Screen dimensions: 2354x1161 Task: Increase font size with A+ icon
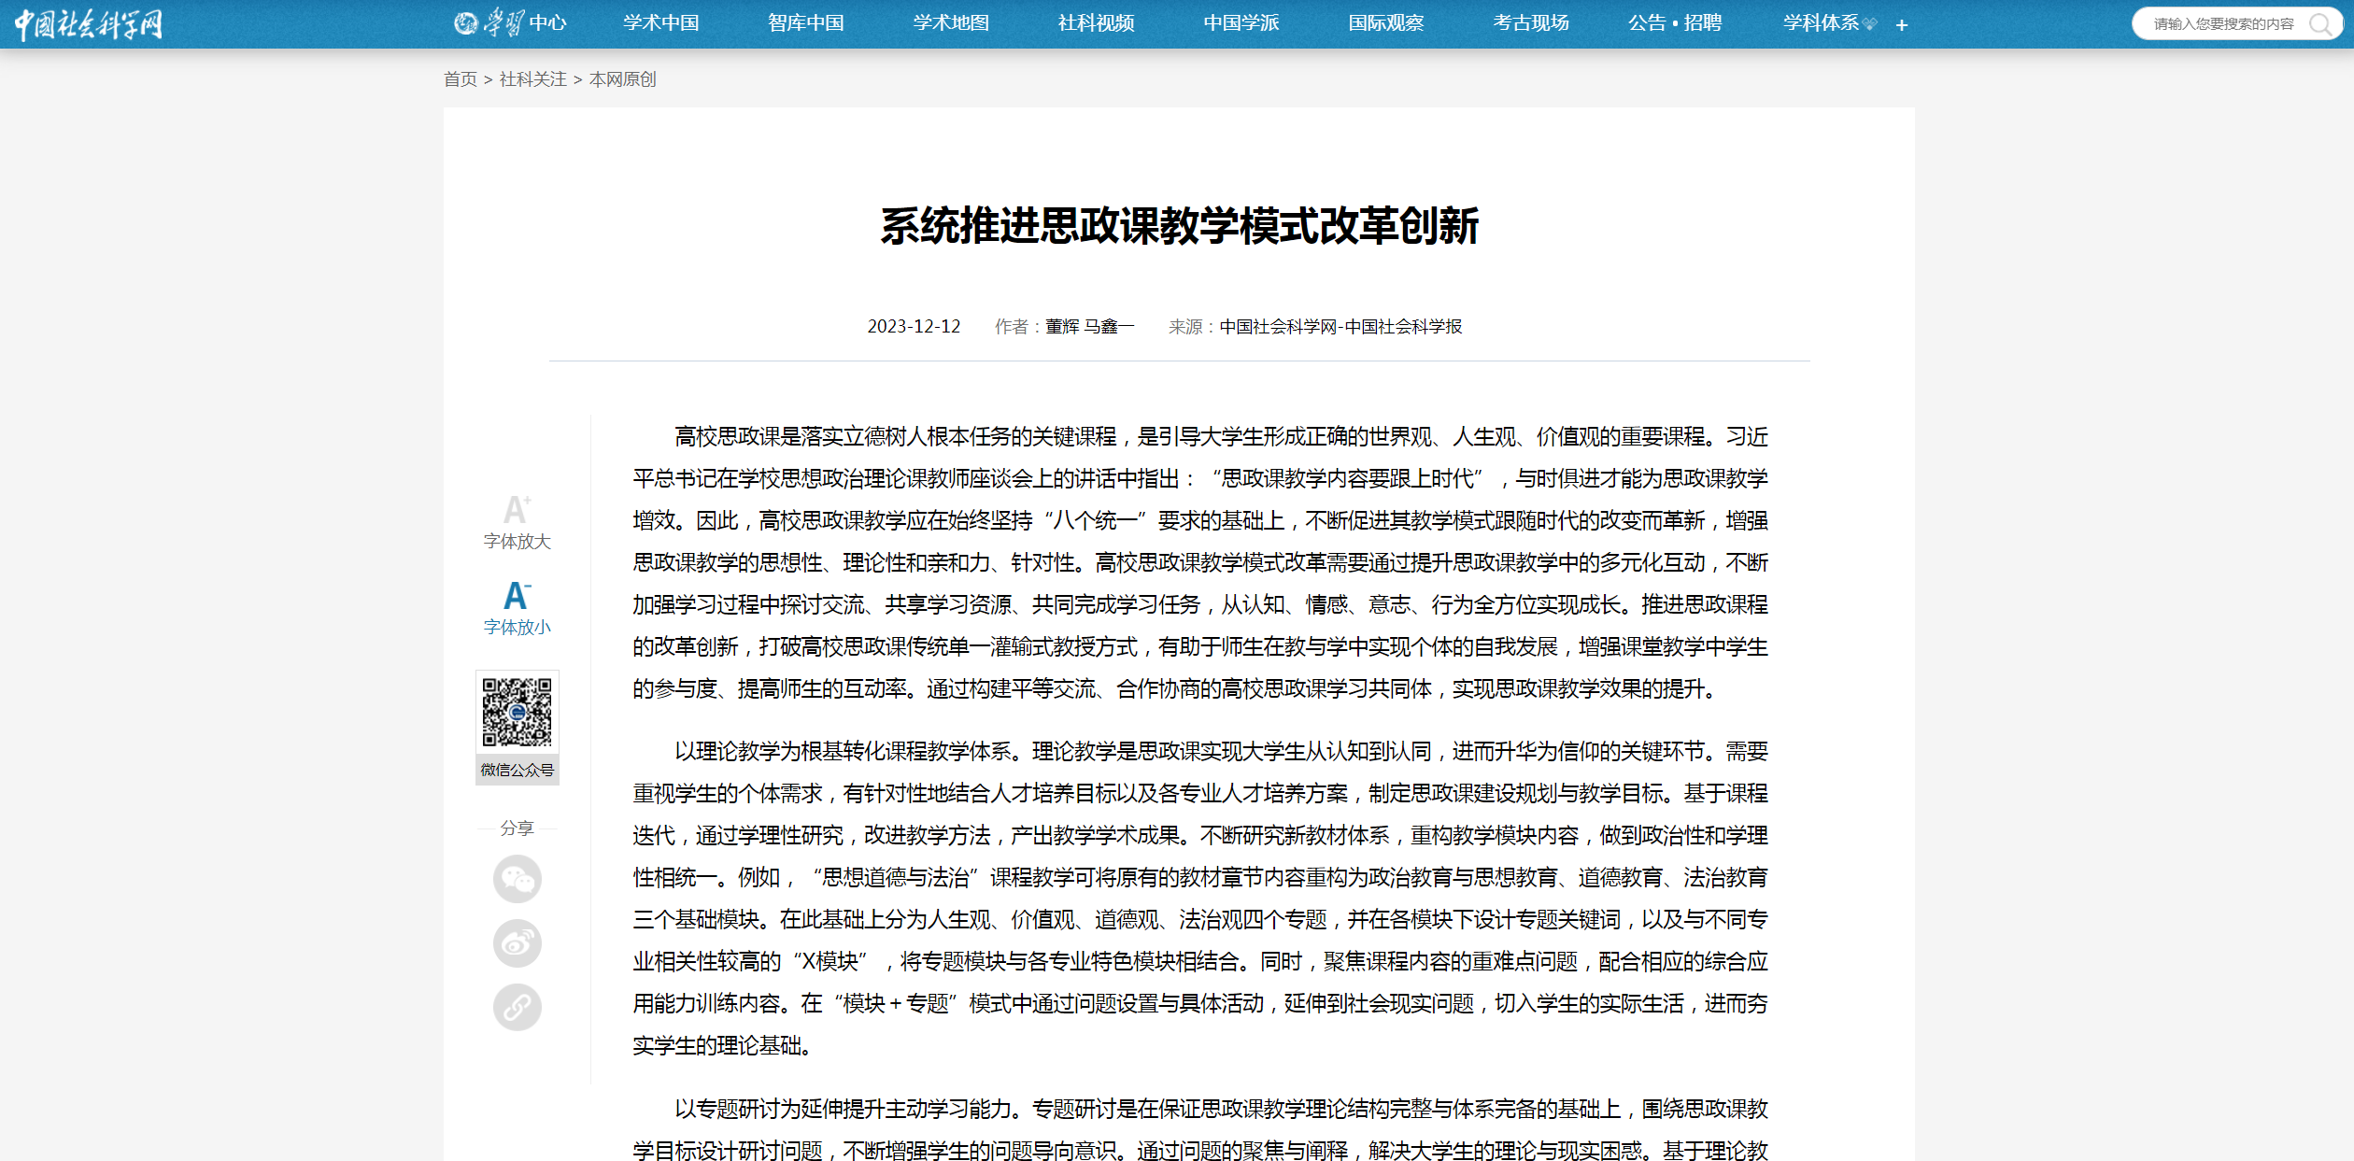(x=517, y=511)
